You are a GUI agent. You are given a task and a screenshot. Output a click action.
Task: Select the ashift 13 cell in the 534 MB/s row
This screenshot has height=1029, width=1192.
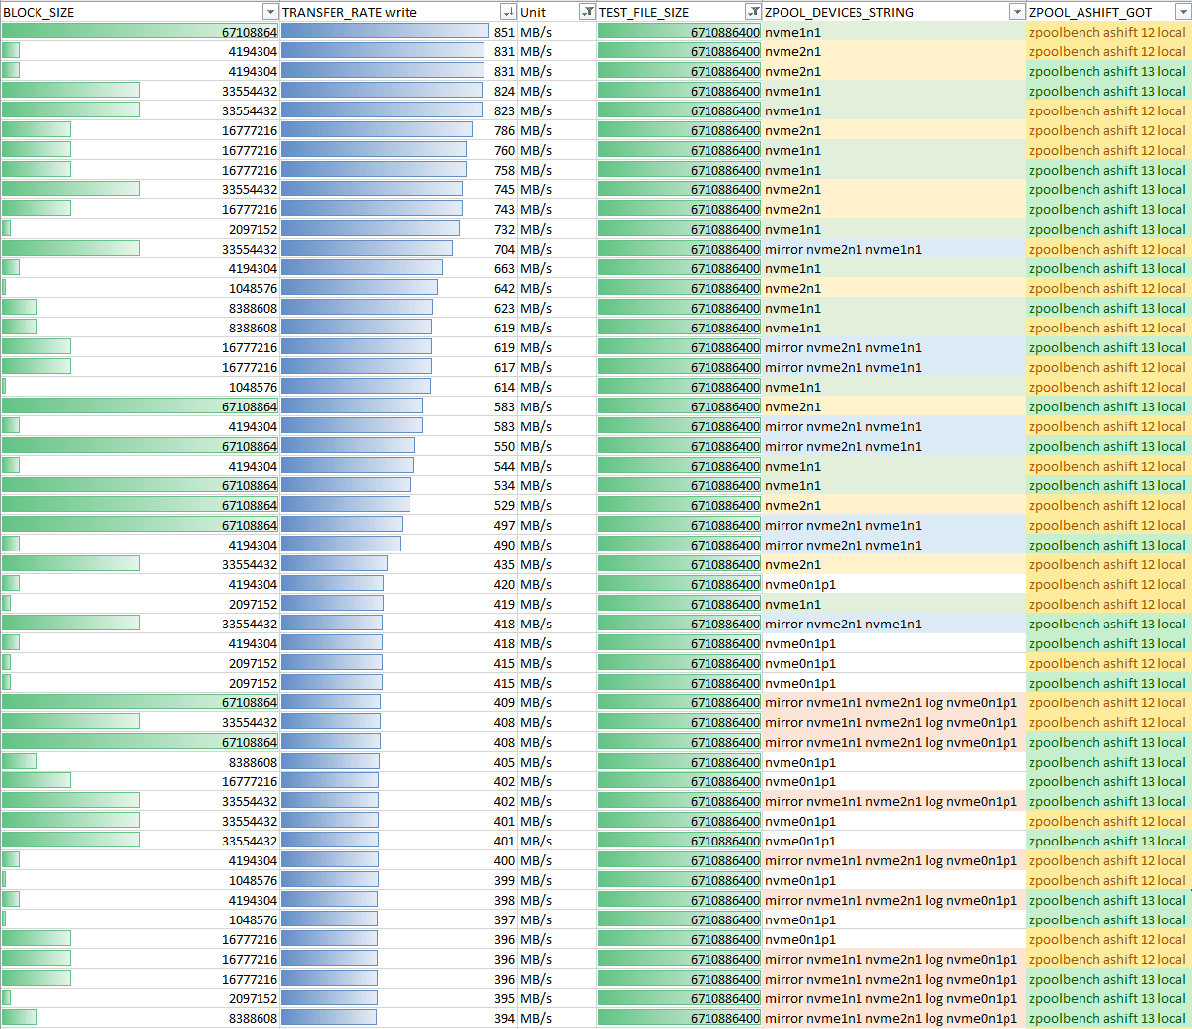tap(1109, 485)
